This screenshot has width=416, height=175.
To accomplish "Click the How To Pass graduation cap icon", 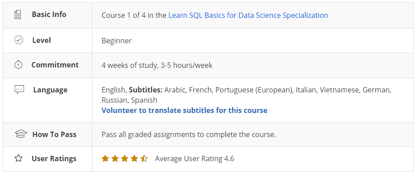I will tap(21, 134).
